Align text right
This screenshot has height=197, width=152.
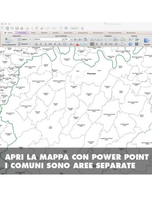tap(101, 44)
